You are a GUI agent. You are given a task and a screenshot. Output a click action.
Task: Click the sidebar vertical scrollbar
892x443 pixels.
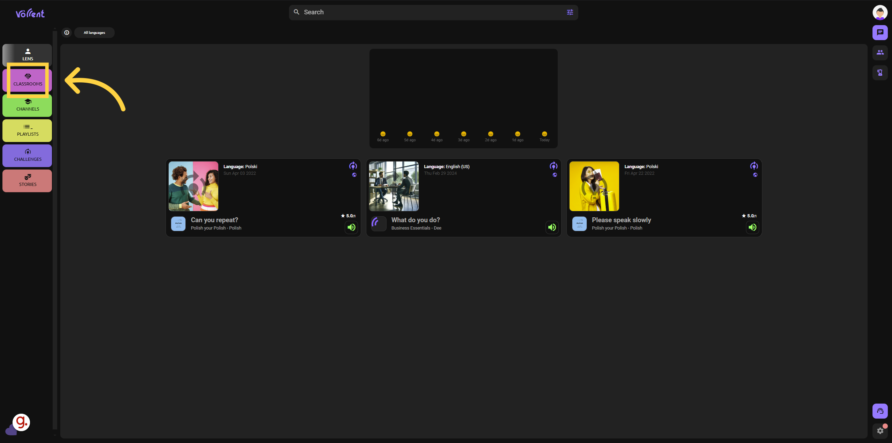point(55,230)
